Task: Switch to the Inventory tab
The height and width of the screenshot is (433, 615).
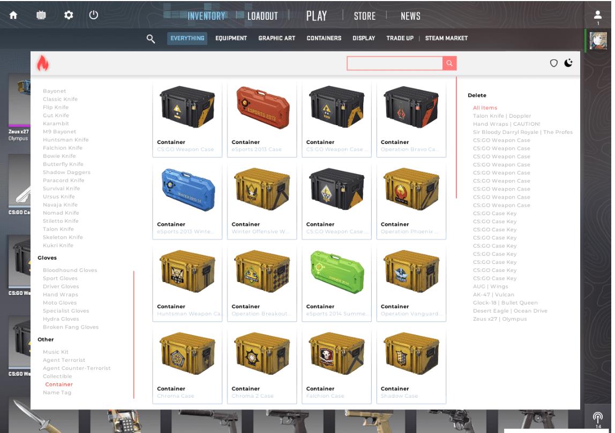Action: pos(206,16)
